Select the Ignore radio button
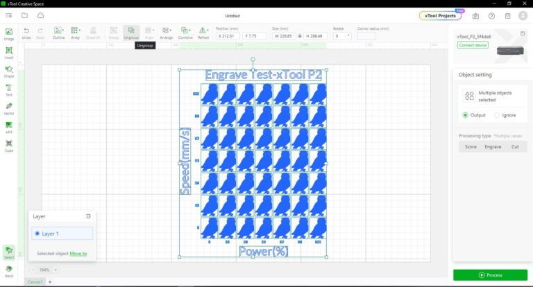This screenshot has height=287, width=533. coord(497,115)
